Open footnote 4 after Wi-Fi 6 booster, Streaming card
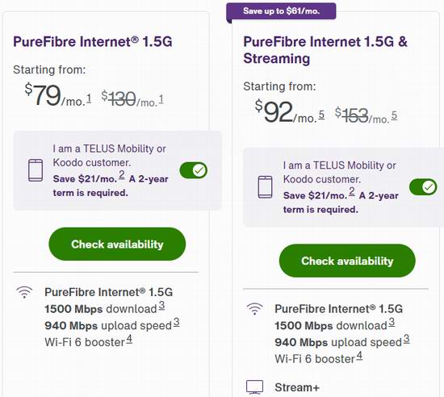Screen dimensions: 444x397 click(x=359, y=355)
